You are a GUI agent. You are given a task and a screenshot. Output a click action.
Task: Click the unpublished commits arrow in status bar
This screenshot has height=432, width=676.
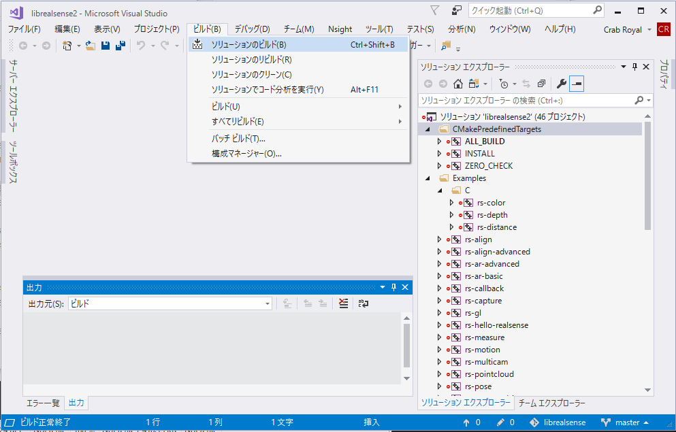pyautogui.click(x=466, y=422)
